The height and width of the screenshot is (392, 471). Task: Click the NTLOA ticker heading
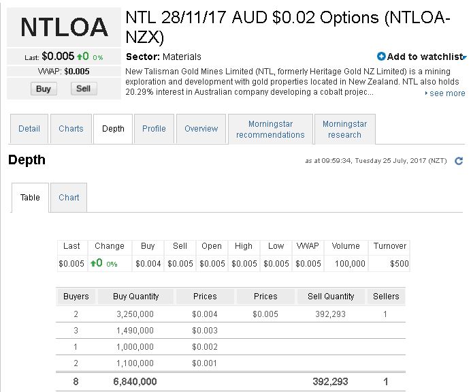(64, 27)
